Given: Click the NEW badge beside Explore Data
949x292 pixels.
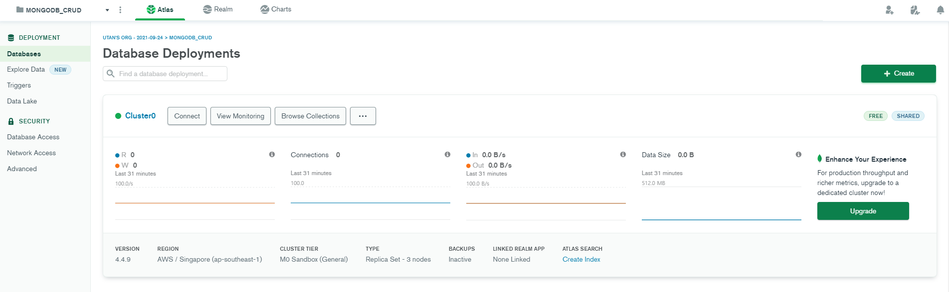Looking at the screenshot, I should tap(60, 70).
